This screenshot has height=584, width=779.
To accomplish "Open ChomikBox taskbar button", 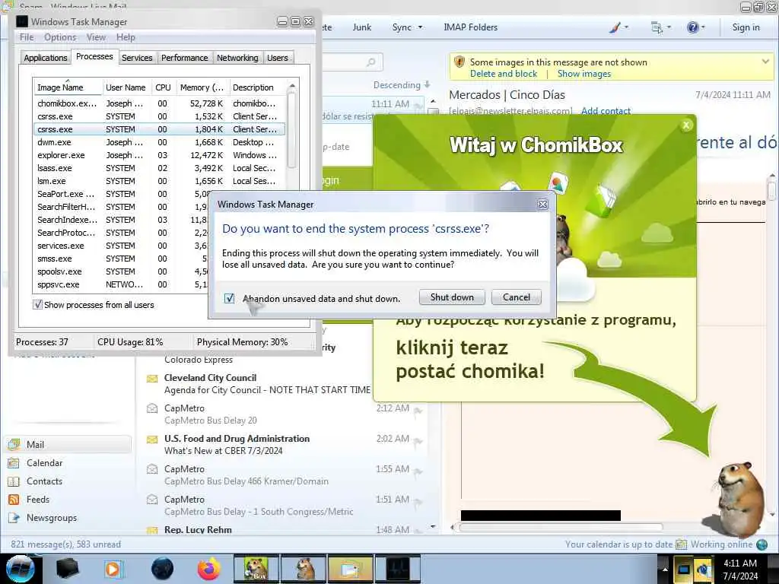I will [256, 569].
